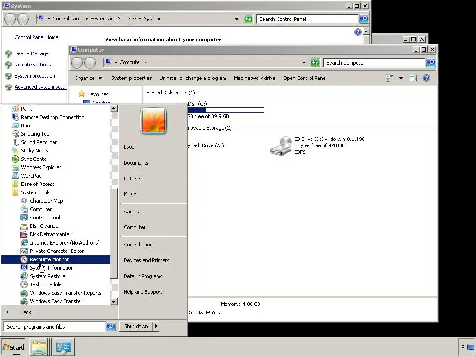Viewport: 476px width, 357px height.
Task: Click in Search programs and files box
Action: (x=55, y=327)
